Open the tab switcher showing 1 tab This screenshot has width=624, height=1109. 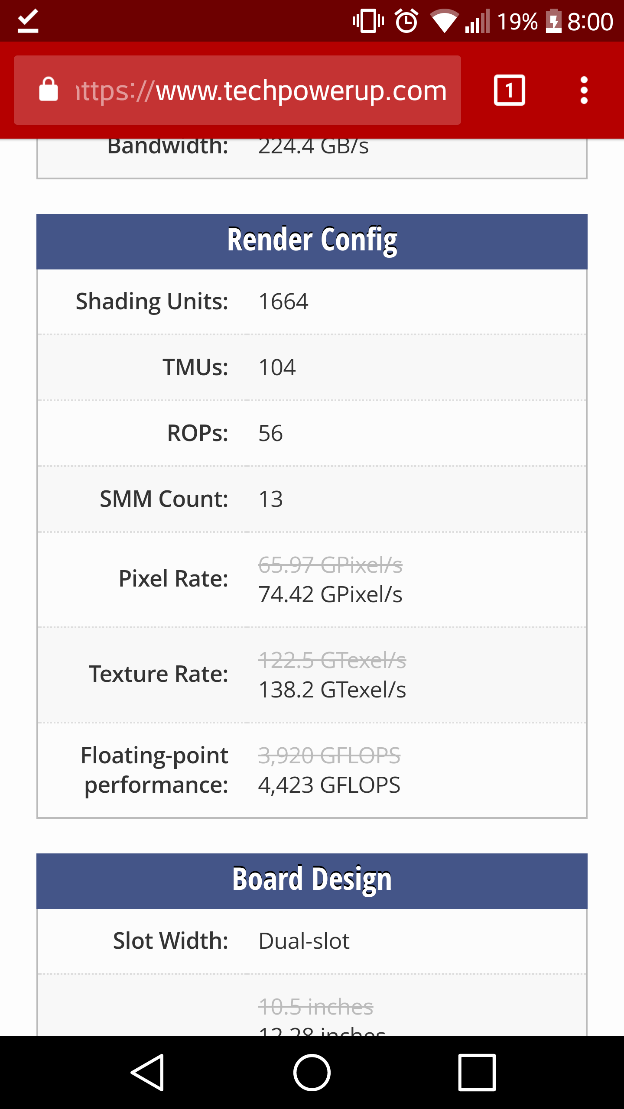pos(509,90)
